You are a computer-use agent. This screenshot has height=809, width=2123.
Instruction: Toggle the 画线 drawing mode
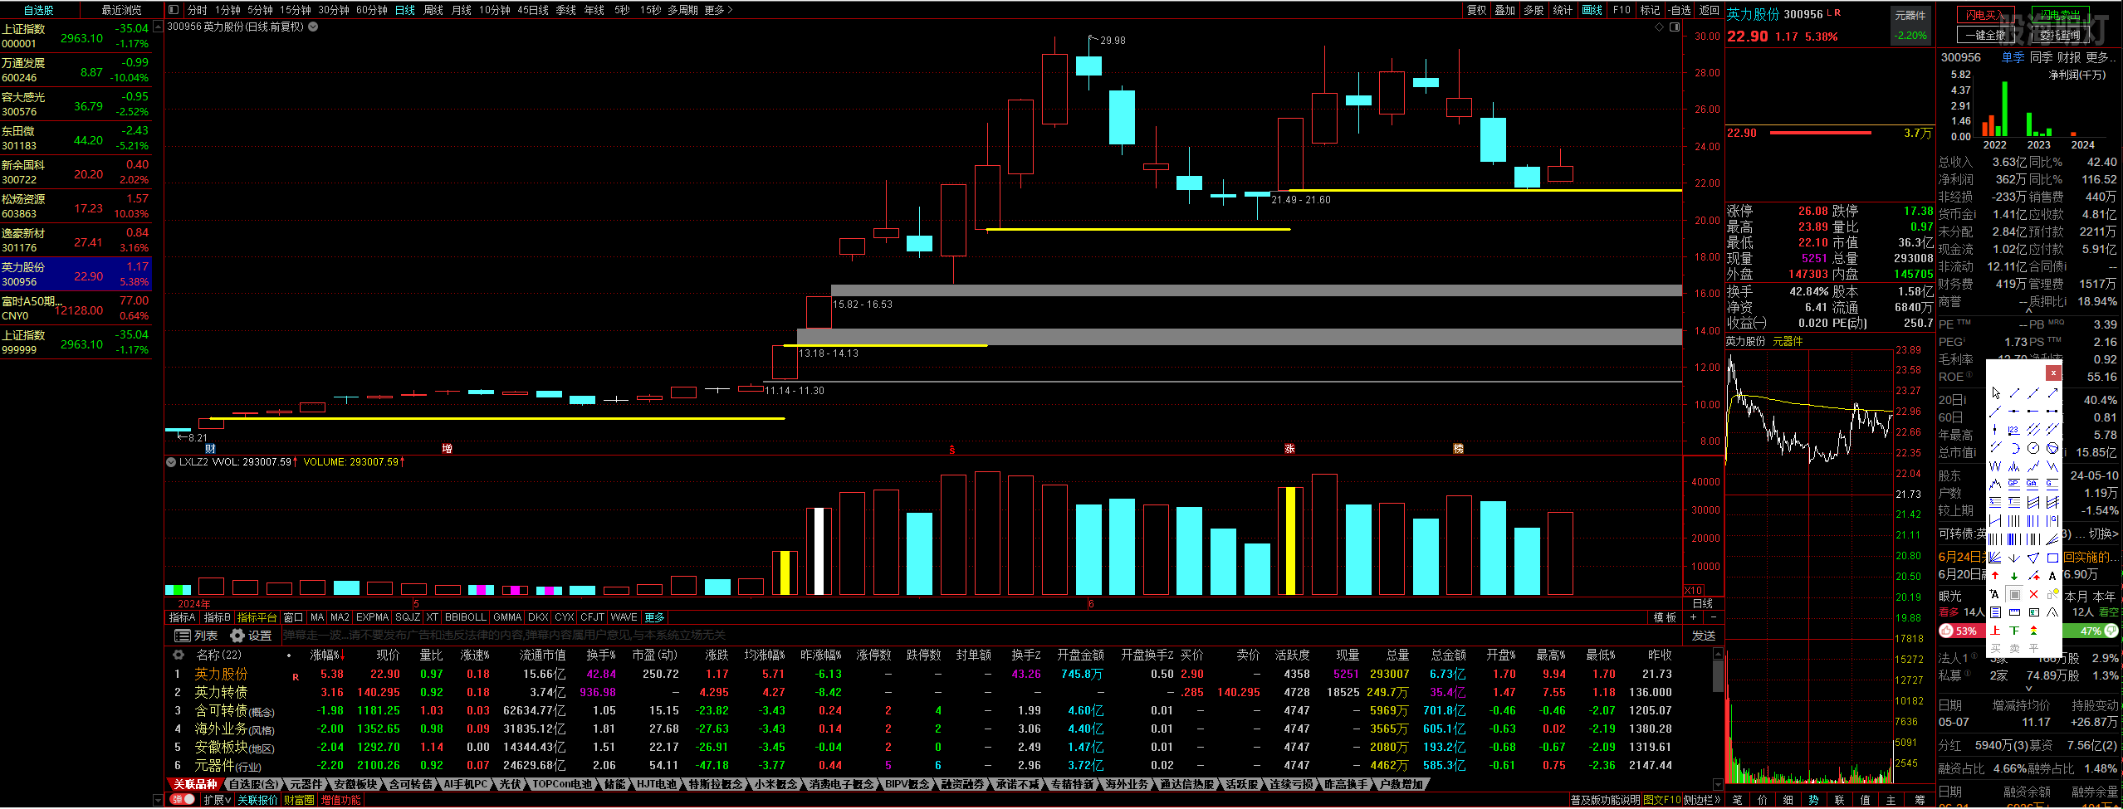click(x=1592, y=10)
